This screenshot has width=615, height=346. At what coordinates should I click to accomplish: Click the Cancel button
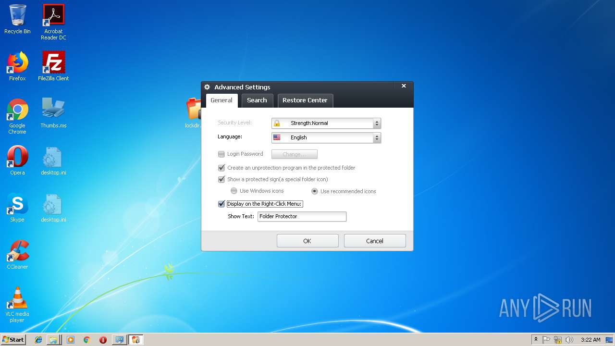[375, 241]
